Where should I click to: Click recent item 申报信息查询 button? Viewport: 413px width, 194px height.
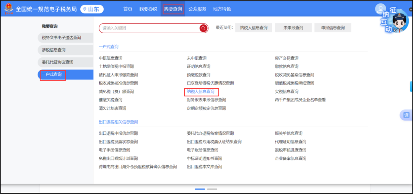click(333, 28)
